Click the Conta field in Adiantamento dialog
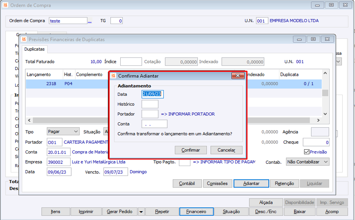 pyautogui.click(x=154, y=124)
